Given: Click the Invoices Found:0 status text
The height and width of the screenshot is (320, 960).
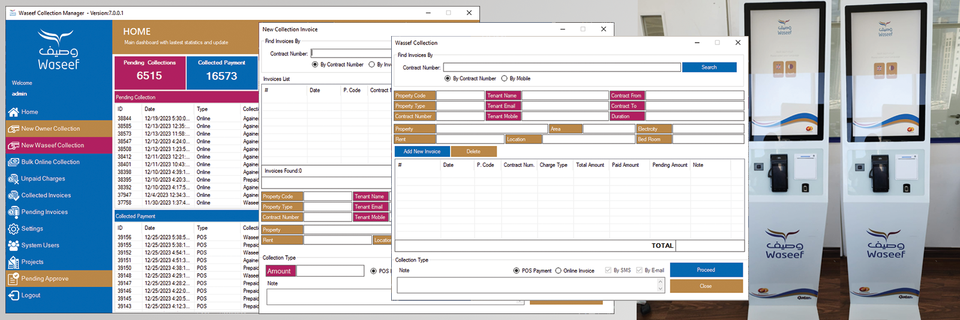Looking at the screenshot, I should click(283, 171).
